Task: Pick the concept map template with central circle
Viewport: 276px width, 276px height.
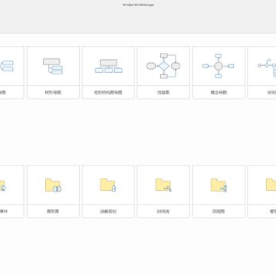Action: click(219, 73)
